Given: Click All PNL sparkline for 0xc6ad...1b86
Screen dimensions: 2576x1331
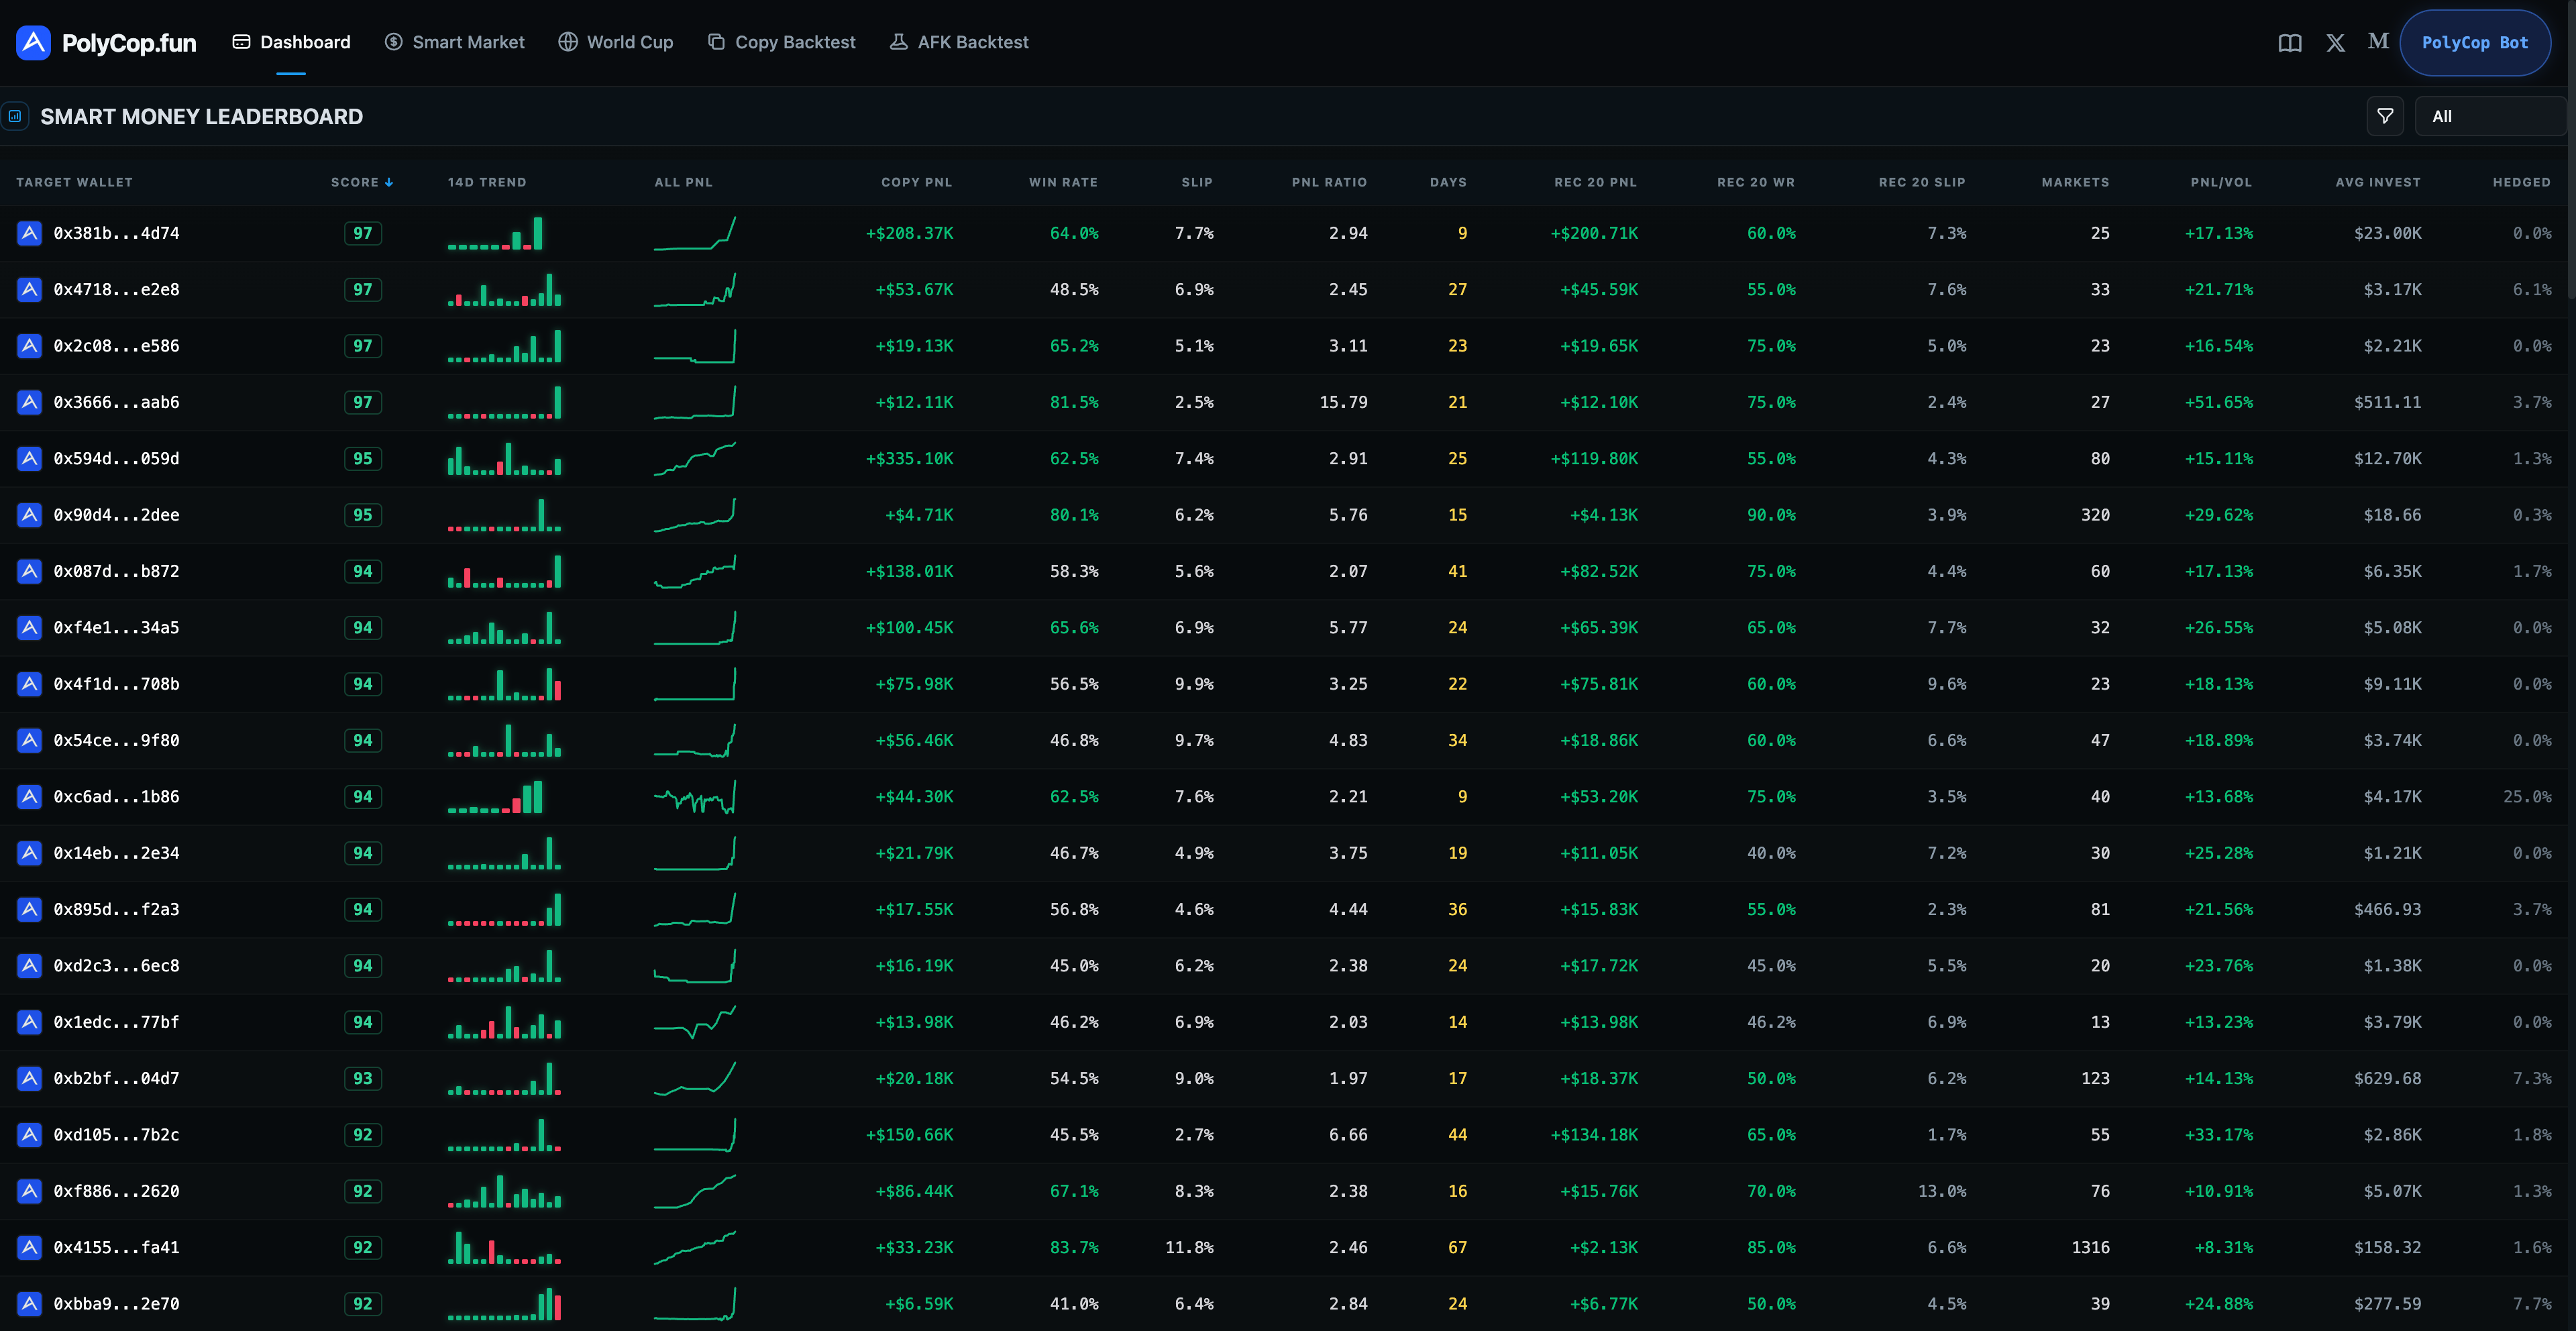Looking at the screenshot, I should (695, 797).
